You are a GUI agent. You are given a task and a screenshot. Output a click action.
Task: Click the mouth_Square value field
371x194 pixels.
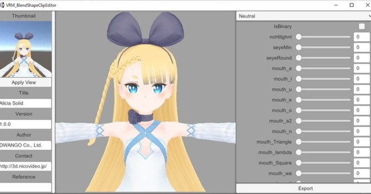[362, 163]
